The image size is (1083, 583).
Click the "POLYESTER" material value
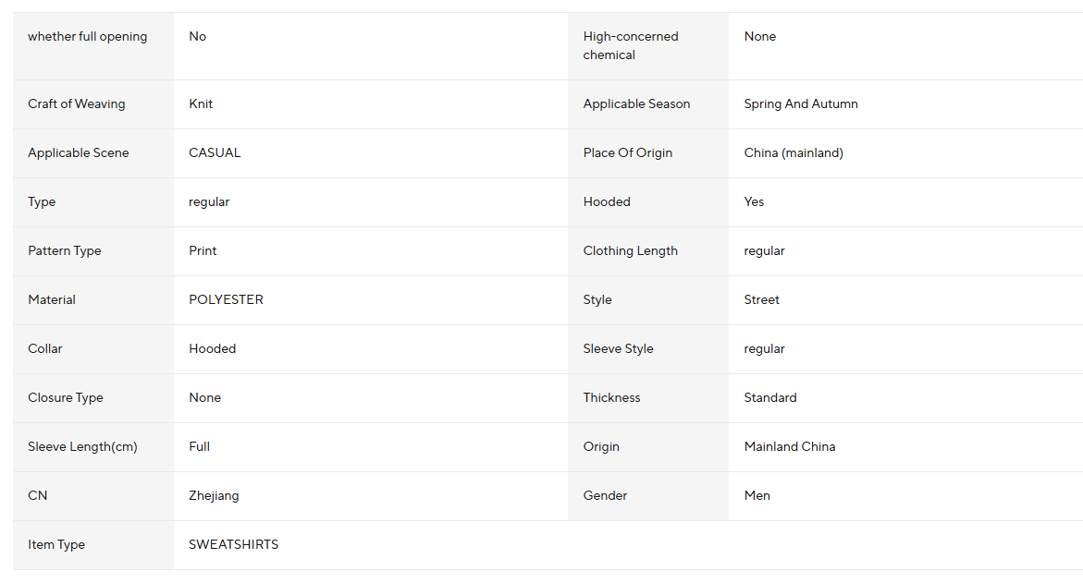coord(226,300)
